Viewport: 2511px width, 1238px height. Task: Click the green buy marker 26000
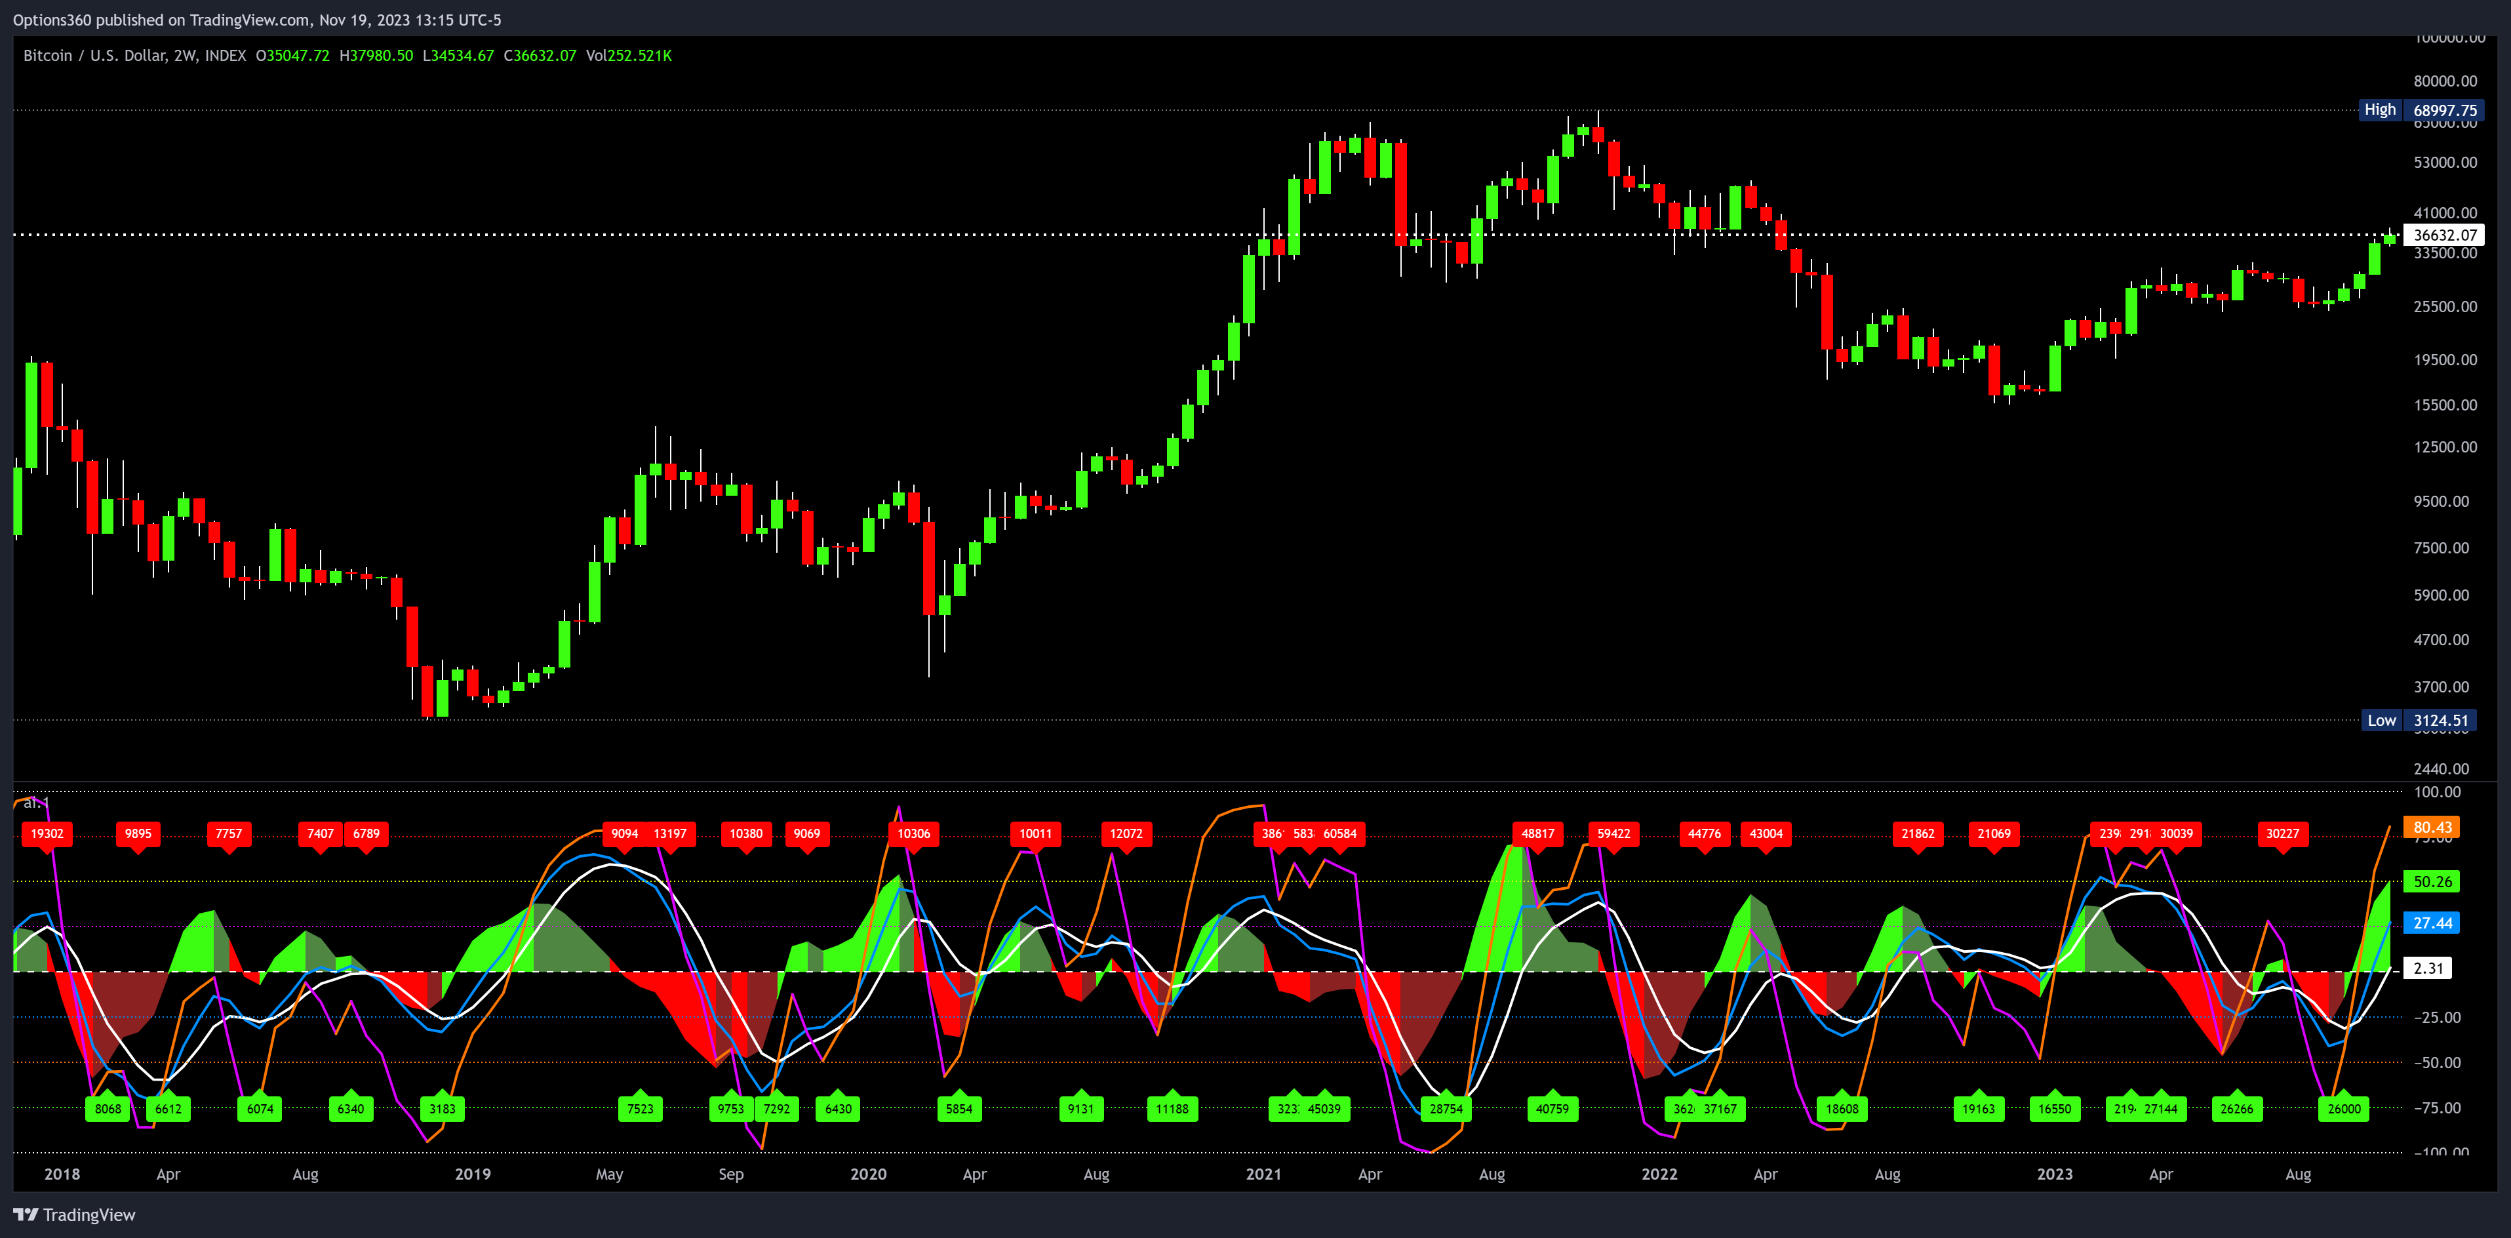(x=2344, y=1108)
